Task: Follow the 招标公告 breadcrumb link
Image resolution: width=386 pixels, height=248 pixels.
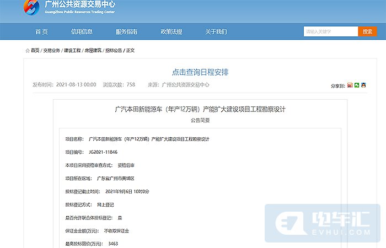Action: pyautogui.click(x=114, y=51)
